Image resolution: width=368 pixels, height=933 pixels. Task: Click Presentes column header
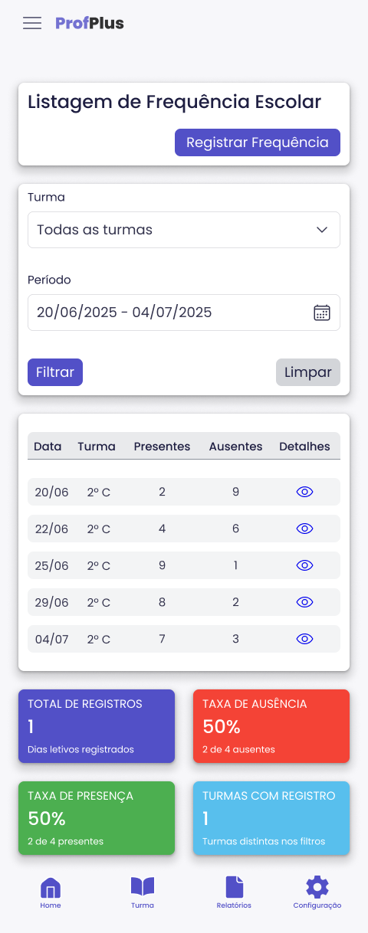tap(162, 447)
